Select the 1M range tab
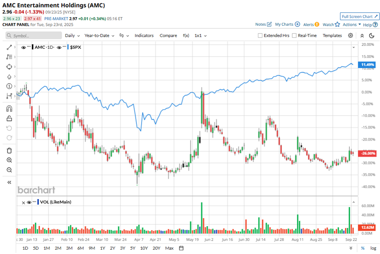The height and width of the screenshot is (254, 380). tap(46, 248)
